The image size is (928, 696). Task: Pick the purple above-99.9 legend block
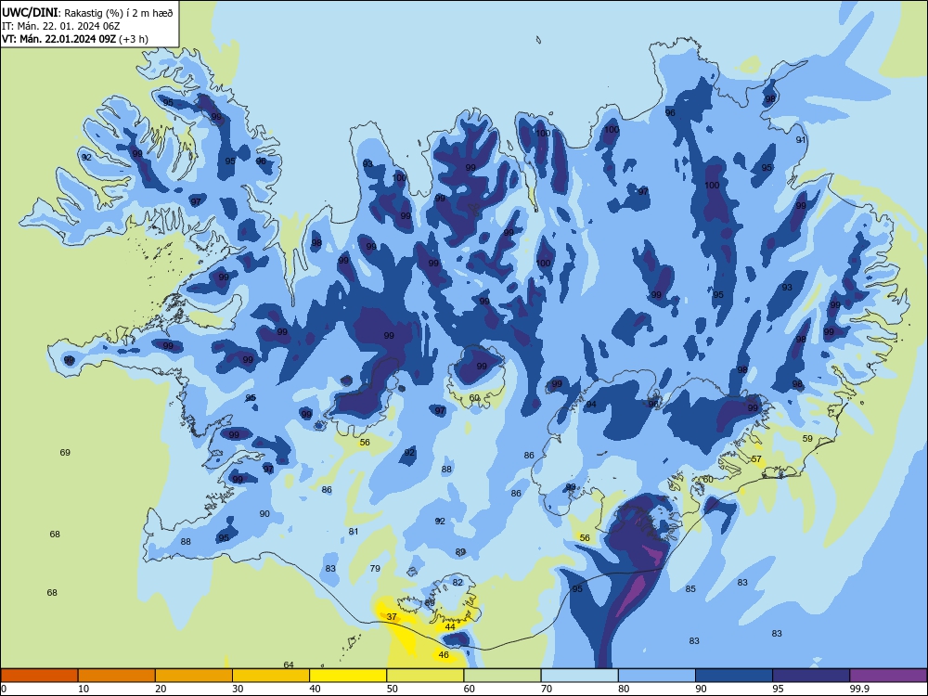click(888, 676)
